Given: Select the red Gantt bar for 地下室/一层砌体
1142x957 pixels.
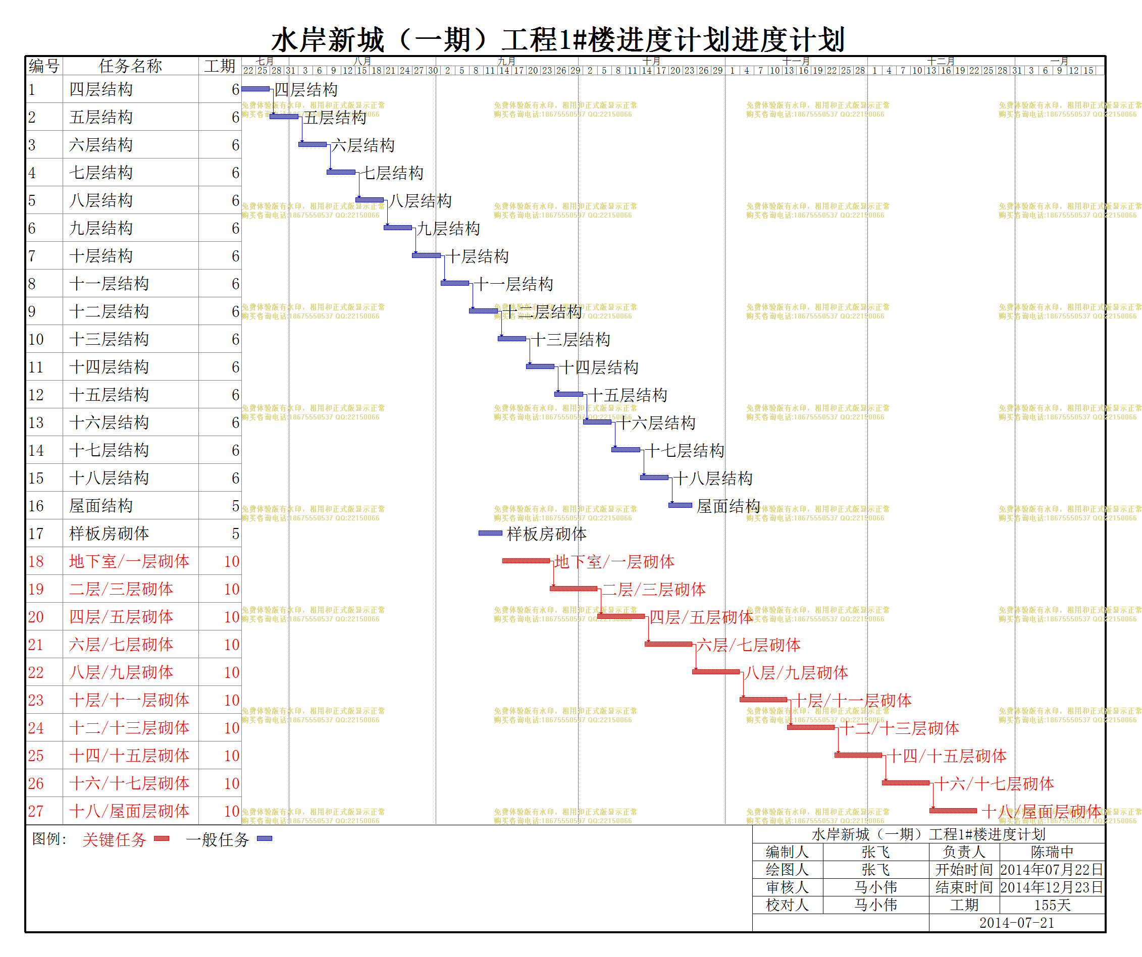Looking at the screenshot, I should coord(526,560).
